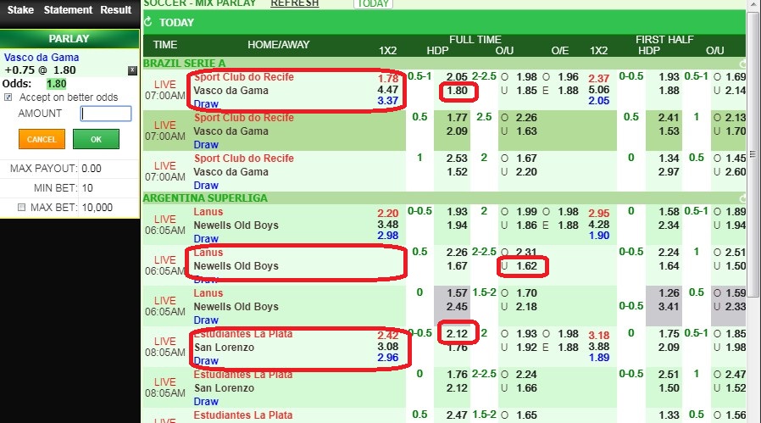Choose first half under odds 2.14
This screenshot has height=423, width=761.
[x=736, y=91]
